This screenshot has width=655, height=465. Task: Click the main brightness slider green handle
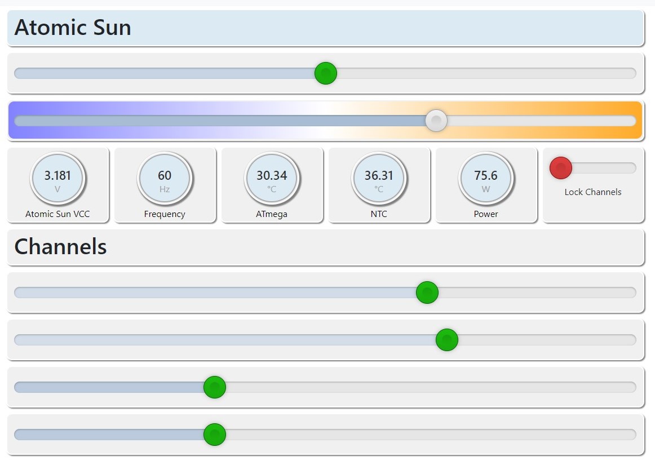(325, 73)
